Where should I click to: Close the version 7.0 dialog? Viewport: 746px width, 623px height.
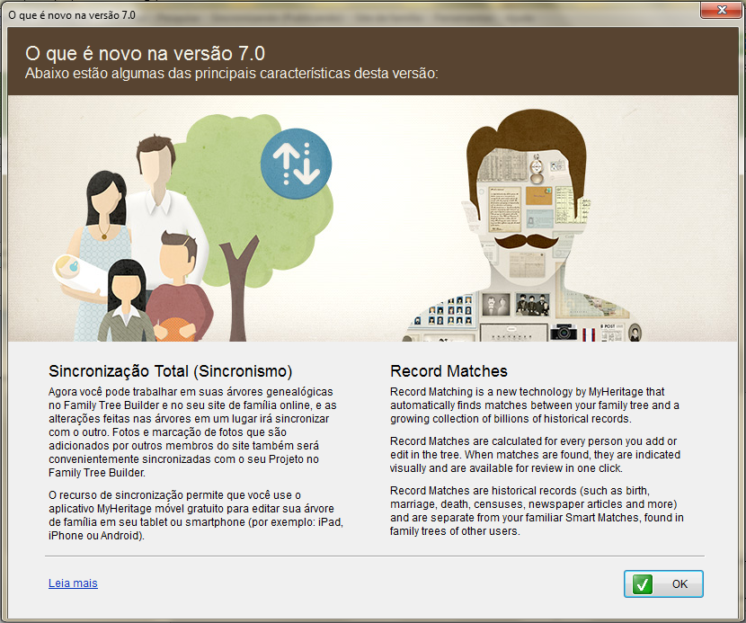[721, 10]
